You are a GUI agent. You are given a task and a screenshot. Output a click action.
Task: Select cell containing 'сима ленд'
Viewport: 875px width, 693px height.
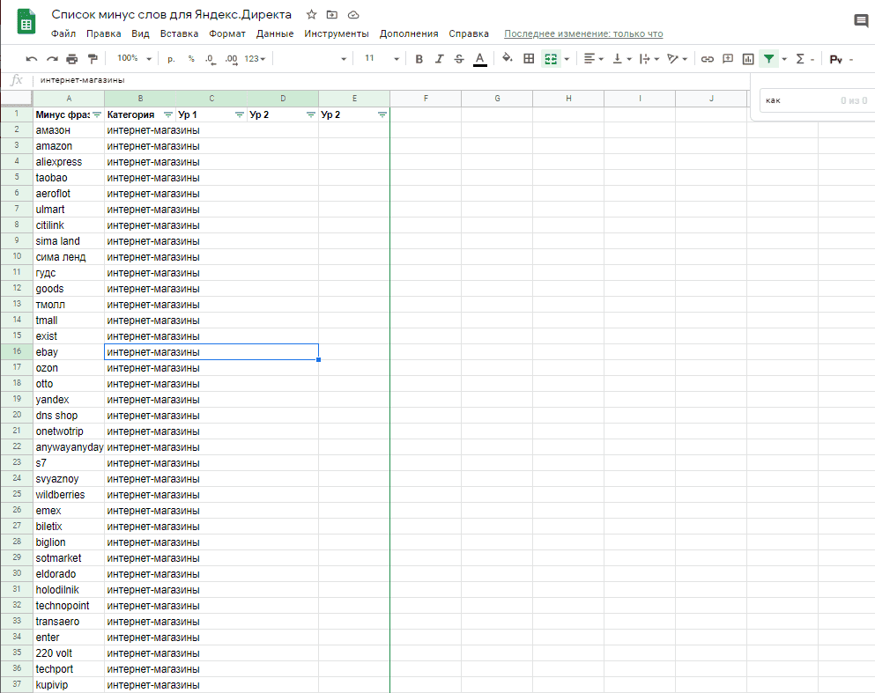click(69, 257)
